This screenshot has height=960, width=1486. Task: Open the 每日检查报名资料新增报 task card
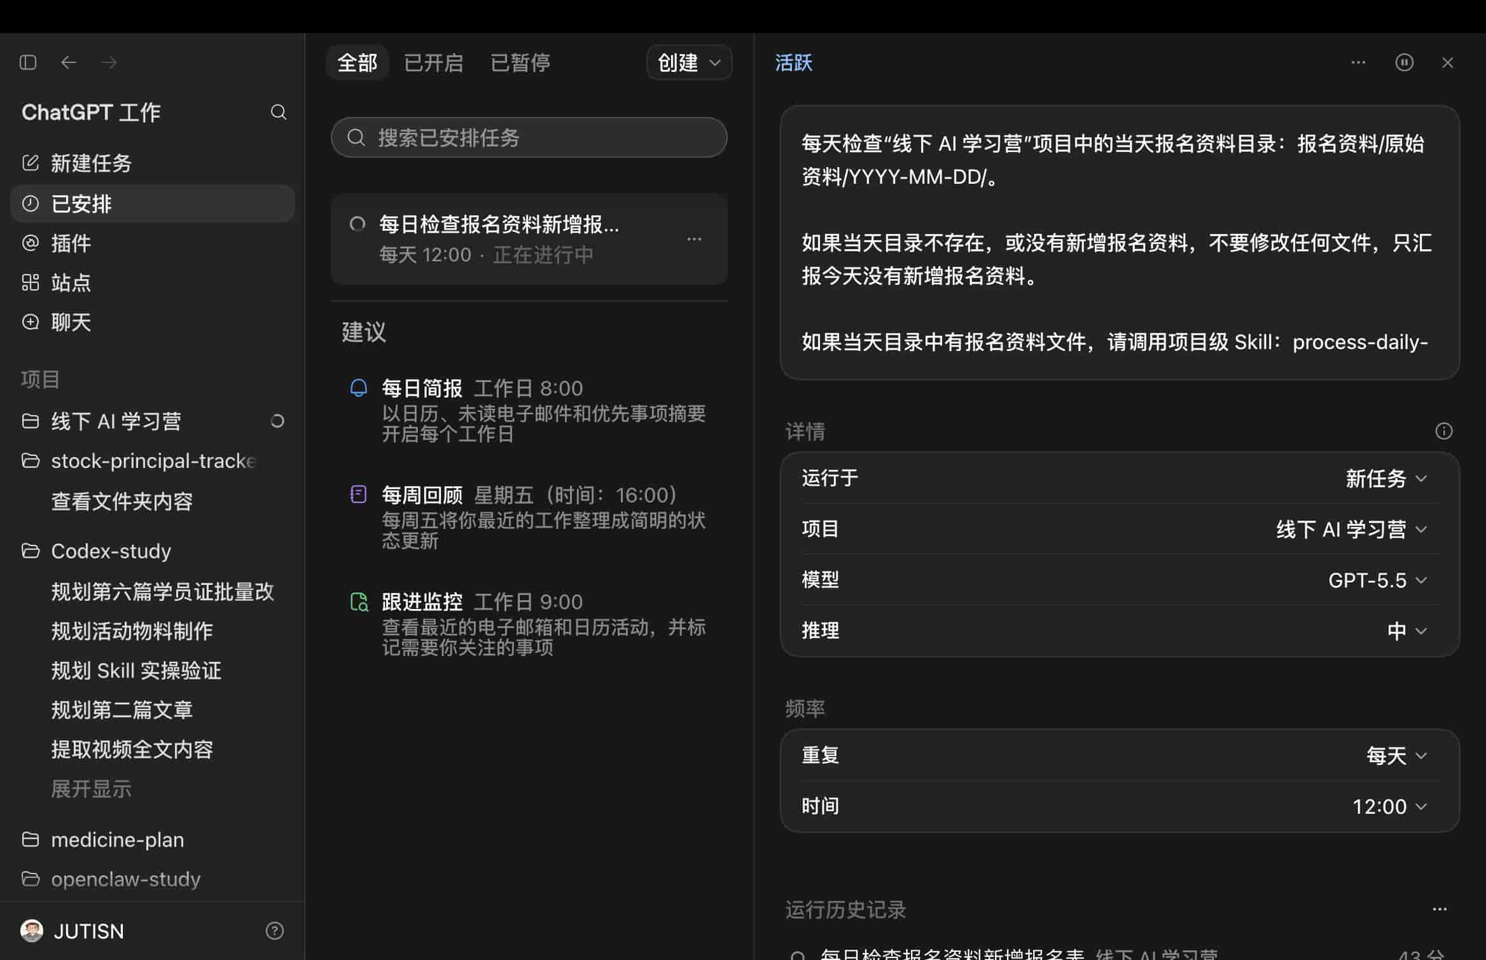click(529, 239)
